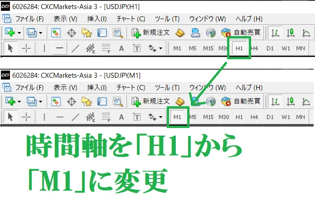Toggle M30 timeframe in USDJPY,M1 window
The width and height of the screenshot is (315, 198).
(x=224, y=117)
